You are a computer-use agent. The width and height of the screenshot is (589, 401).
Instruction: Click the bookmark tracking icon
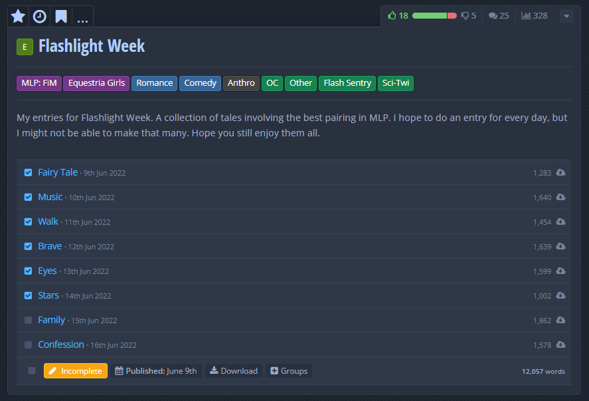[x=61, y=17]
